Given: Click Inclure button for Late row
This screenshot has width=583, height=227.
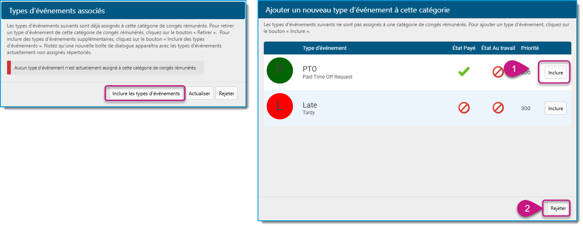Looking at the screenshot, I should pyautogui.click(x=555, y=109).
